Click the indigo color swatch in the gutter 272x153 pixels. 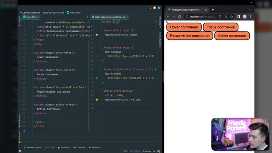coord(97,95)
